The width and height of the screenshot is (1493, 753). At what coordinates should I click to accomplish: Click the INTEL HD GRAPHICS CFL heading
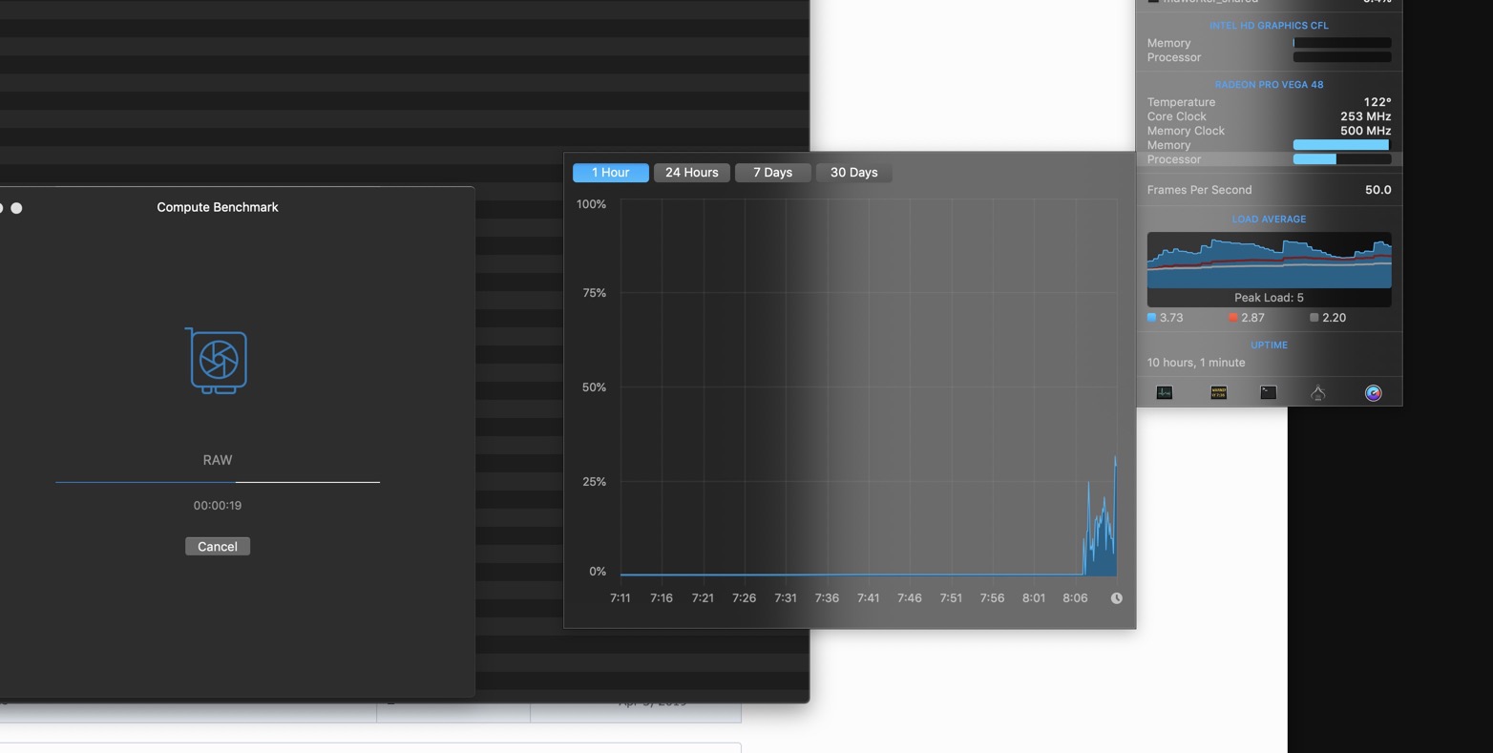click(x=1269, y=26)
